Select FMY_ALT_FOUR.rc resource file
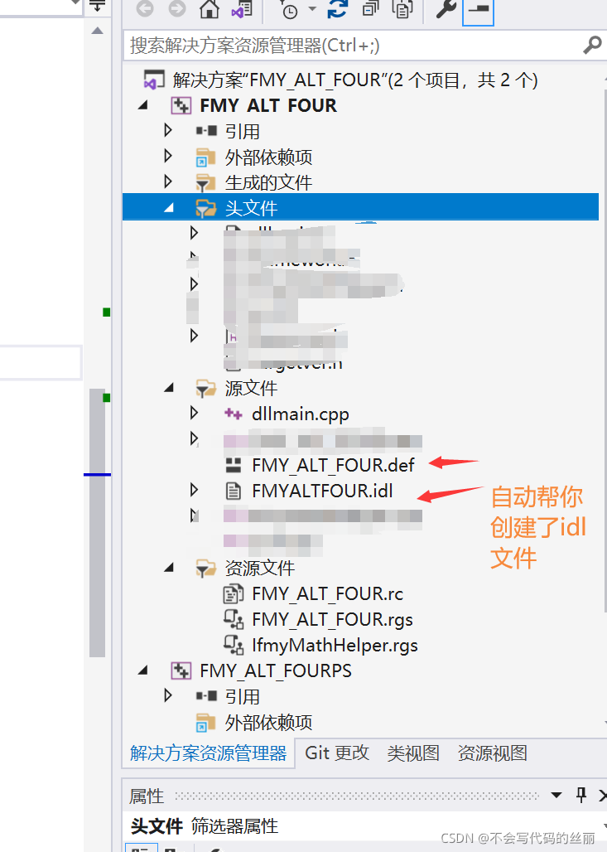 coord(327,594)
